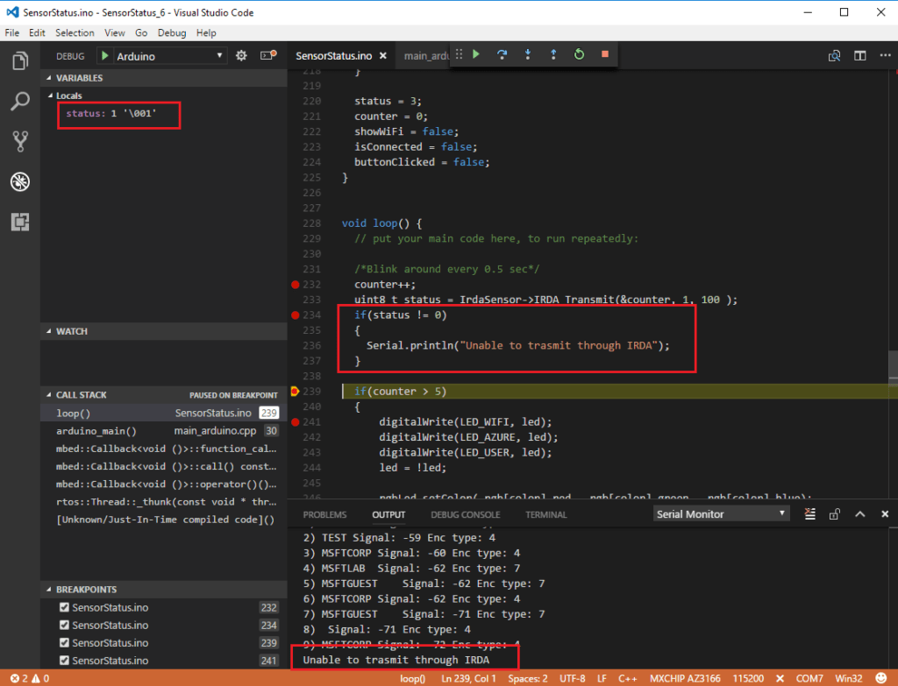The image size is (898, 686).
Task: Uncheck the breakpoint at line 239
Action: [x=64, y=642]
